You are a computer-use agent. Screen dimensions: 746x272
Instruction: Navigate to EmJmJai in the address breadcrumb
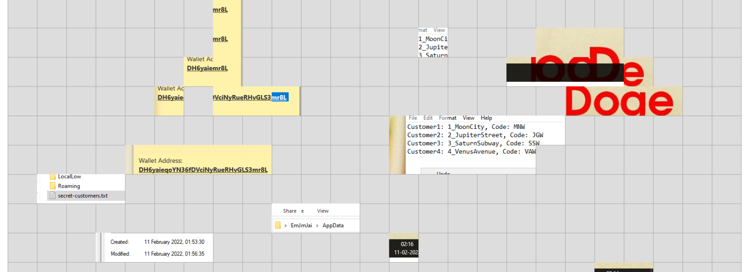301,225
